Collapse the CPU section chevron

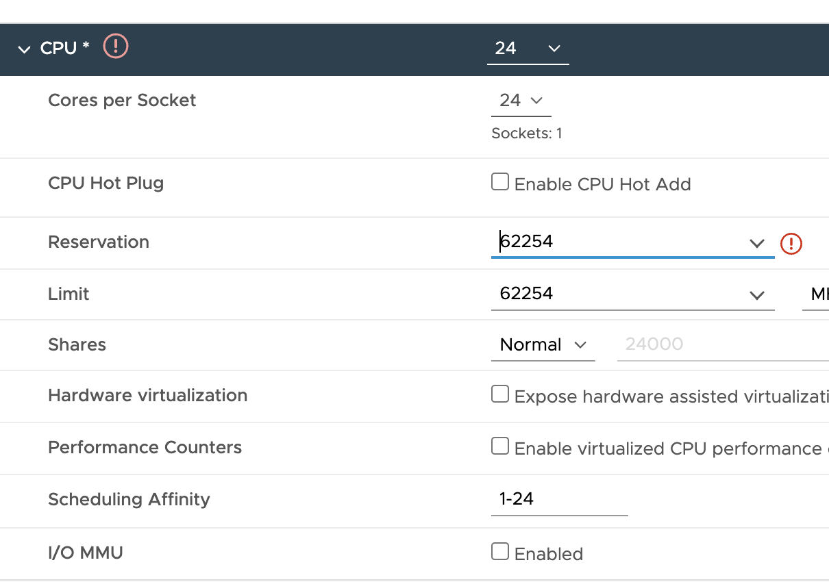coord(25,49)
